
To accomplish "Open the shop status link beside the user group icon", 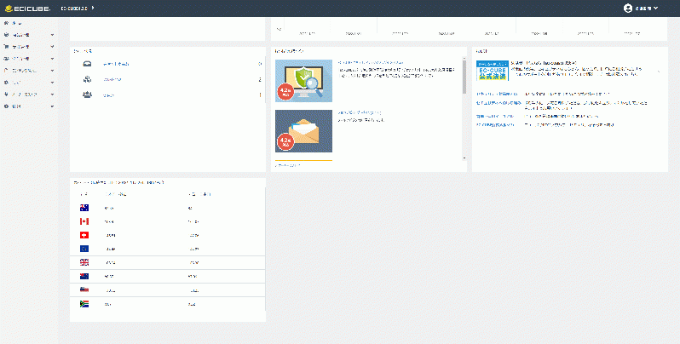I will [x=109, y=95].
